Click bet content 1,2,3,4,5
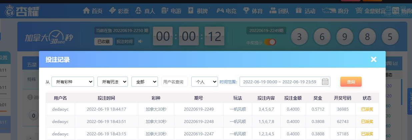The height and width of the screenshot is (140, 412). (x=266, y=134)
